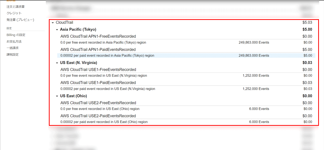
Task: Select the Ohio free event rate description
Action: (x=100, y=109)
